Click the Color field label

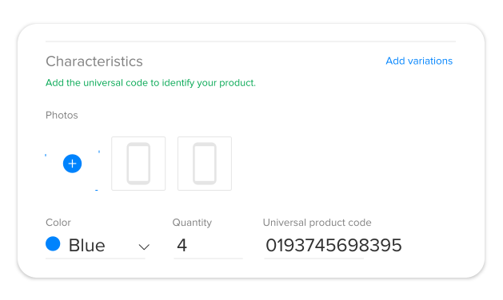click(58, 223)
